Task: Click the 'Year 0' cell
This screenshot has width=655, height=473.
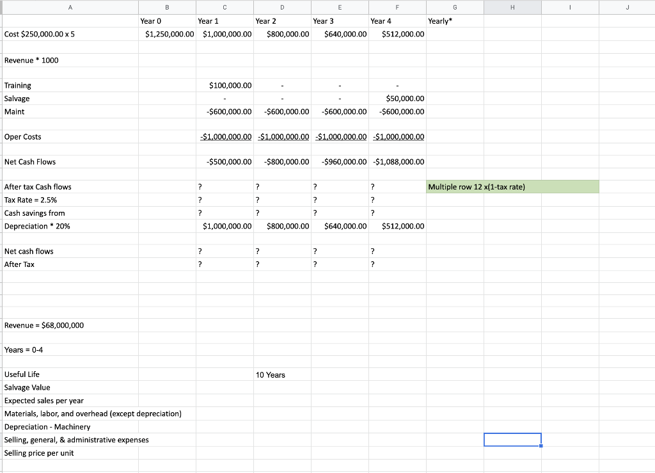Action: coord(167,21)
